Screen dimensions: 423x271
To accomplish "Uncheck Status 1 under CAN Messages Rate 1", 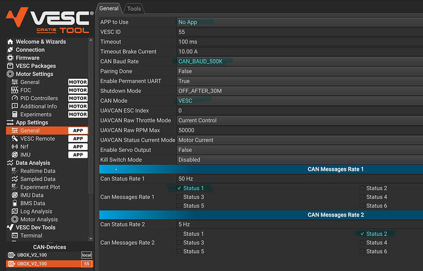I will pos(179,188).
